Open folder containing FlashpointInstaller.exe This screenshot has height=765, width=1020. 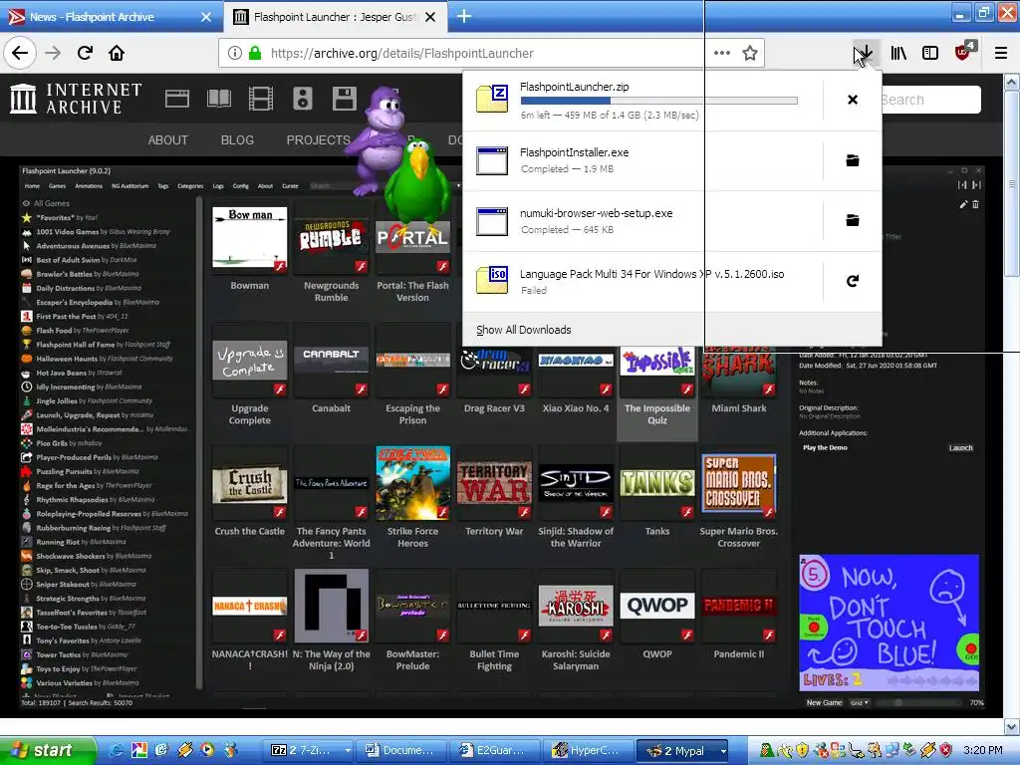(853, 160)
